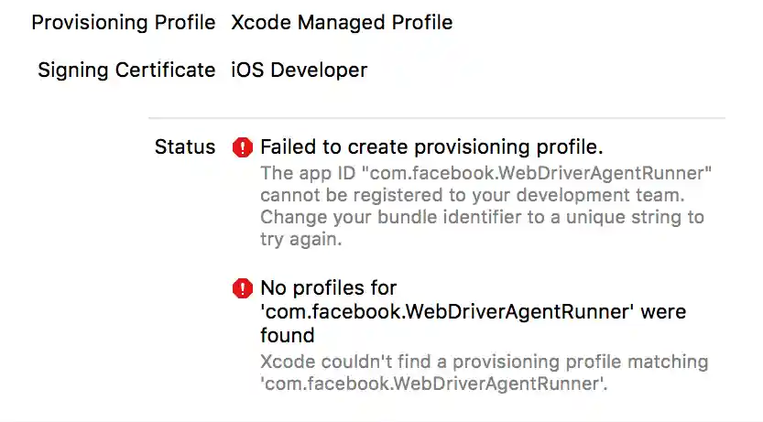
Task: Click the gray "Xcode couldn't find a provisioning profile" line
Action: [484, 362]
